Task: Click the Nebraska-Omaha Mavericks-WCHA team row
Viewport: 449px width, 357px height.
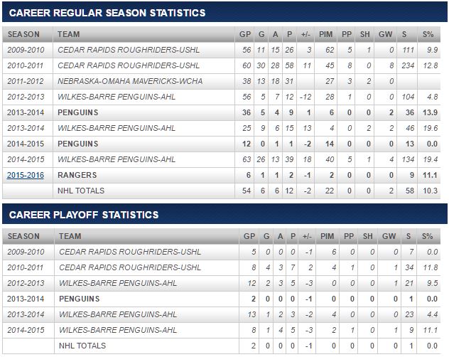Action: (130, 81)
